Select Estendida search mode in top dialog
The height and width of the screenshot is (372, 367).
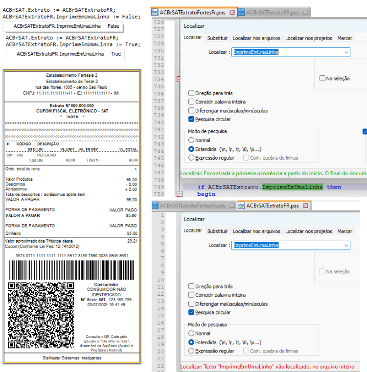(x=191, y=149)
